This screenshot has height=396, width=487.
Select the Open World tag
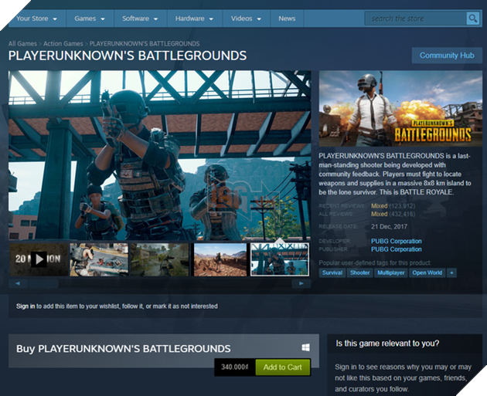(x=427, y=273)
